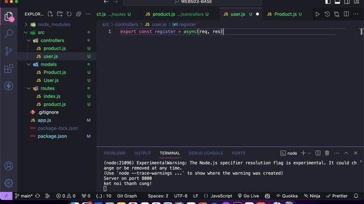Toggle Prettier formatter in status bar
The width and height of the screenshot is (364, 204).
337,196
